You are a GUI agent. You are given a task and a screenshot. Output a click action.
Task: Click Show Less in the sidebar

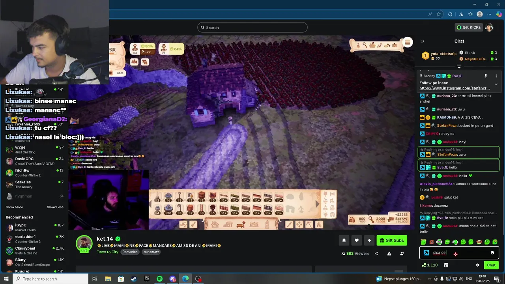point(55,207)
